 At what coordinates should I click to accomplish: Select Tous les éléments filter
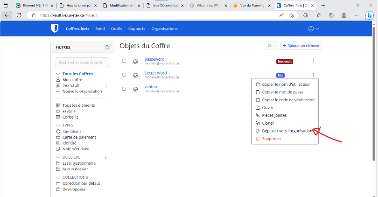coord(78,106)
